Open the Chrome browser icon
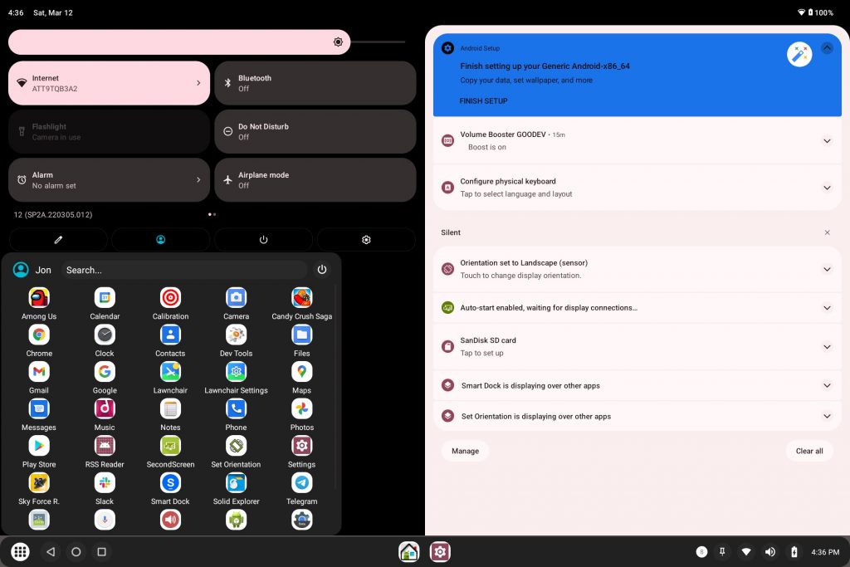The image size is (850, 567). 39,335
